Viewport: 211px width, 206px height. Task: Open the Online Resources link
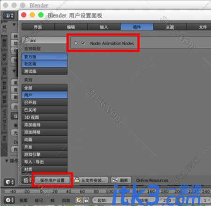pos(152,180)
